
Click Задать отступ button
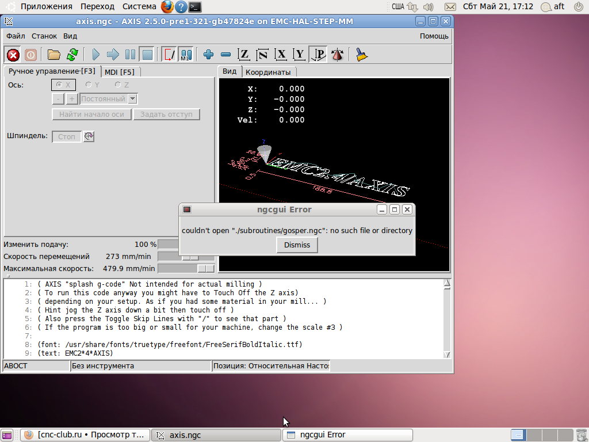(x=166, y=115)
